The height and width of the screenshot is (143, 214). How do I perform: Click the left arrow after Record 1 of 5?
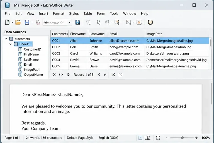coord(99,75)
